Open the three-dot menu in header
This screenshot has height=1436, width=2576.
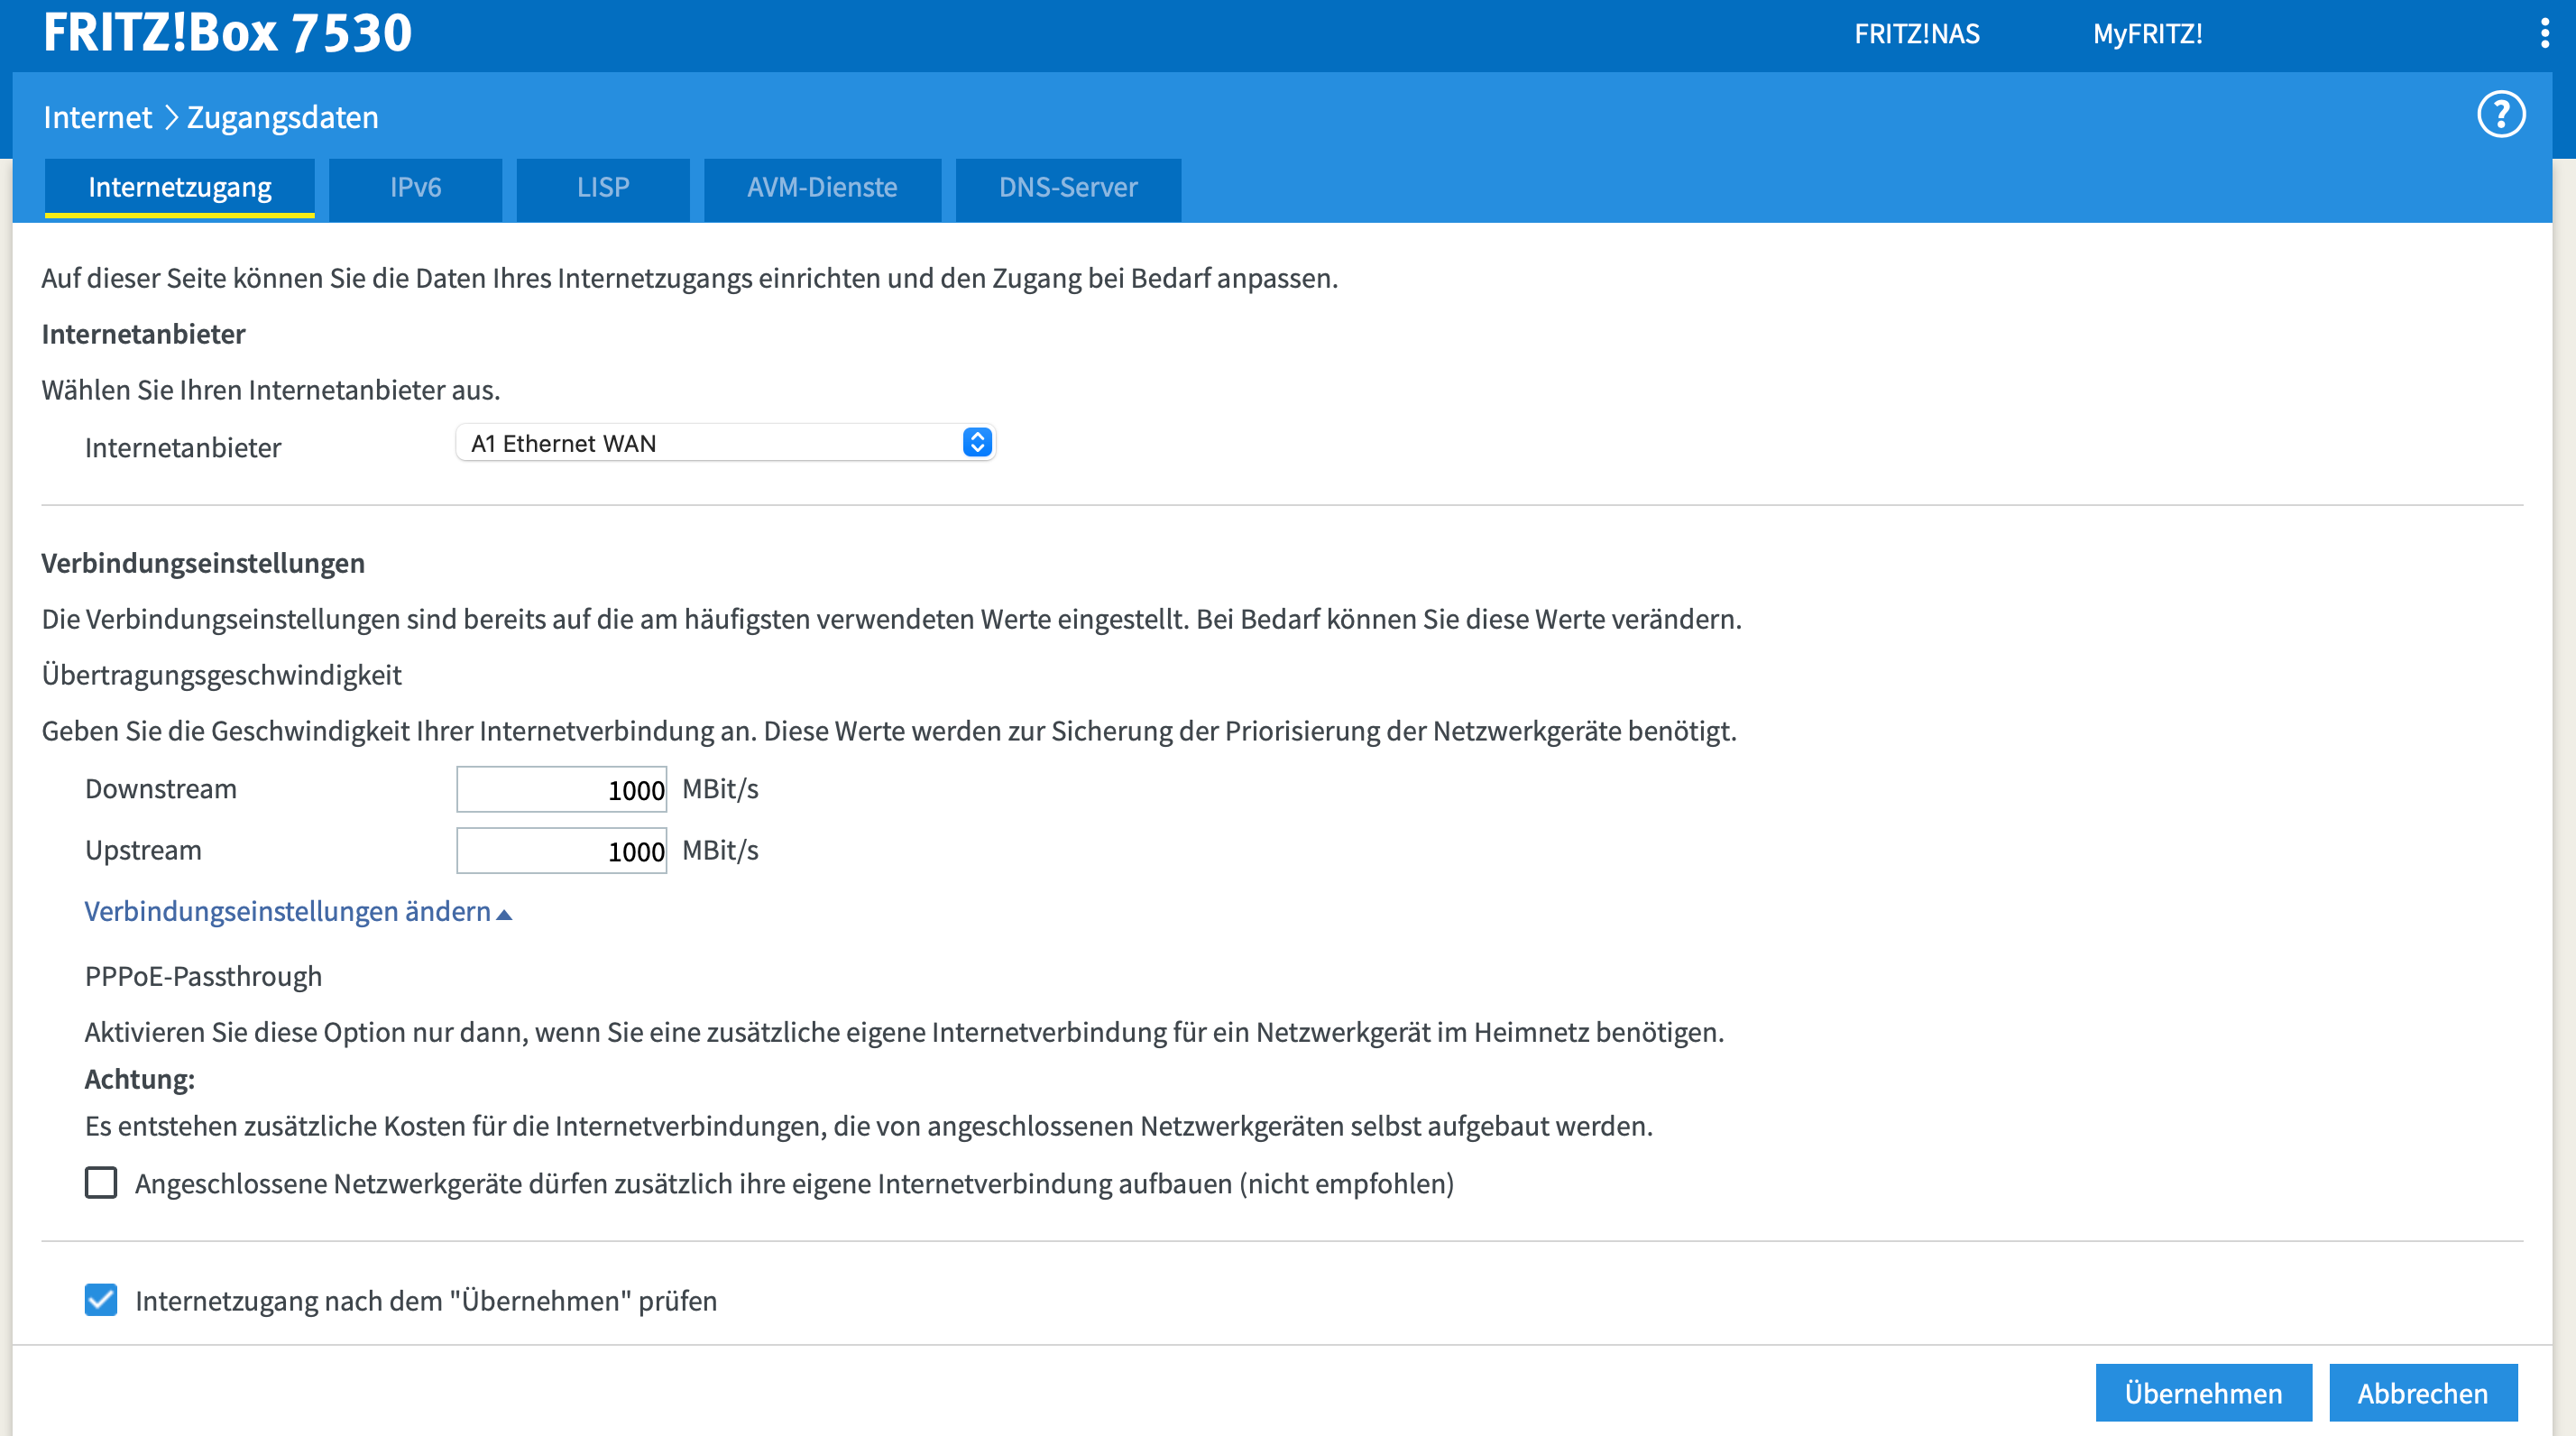coord(2544,33)
